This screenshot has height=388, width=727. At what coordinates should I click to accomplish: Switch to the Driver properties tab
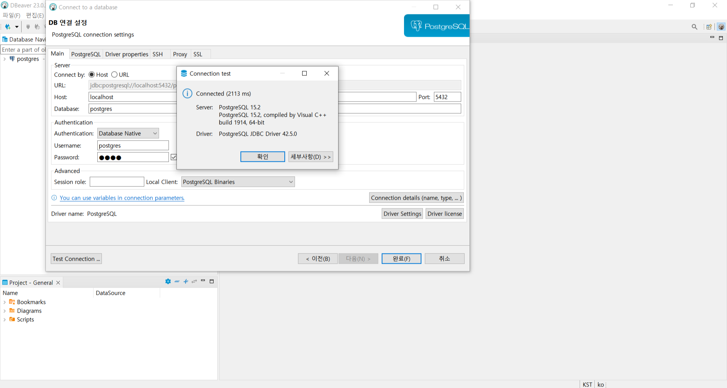click(126, 54)
